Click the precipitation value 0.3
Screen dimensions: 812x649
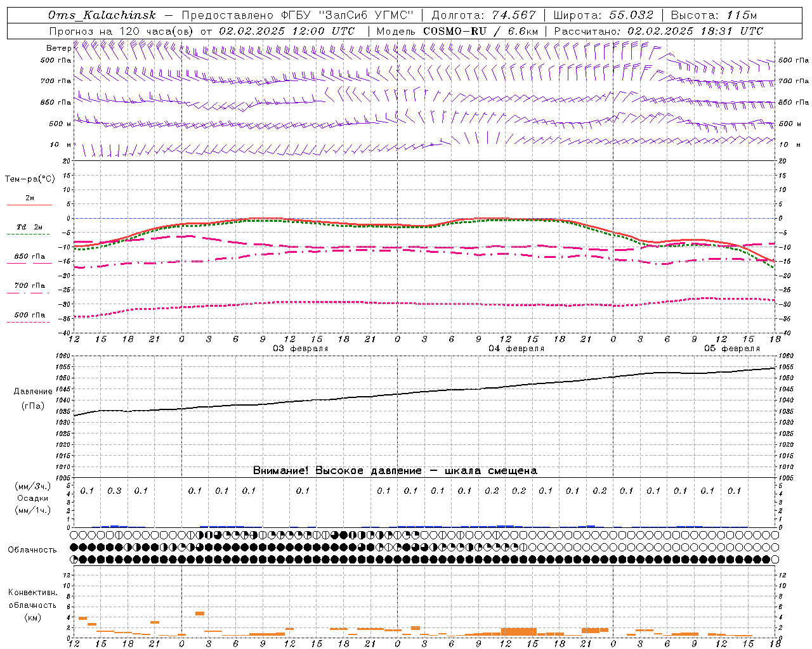114,491
